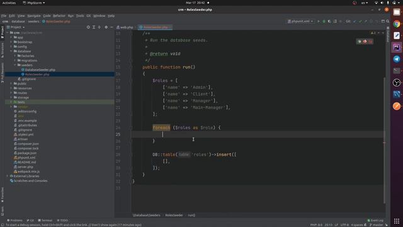Open the Project view dropdown
This screenshot has height=227, width=403.
click(x=16, y=27)
